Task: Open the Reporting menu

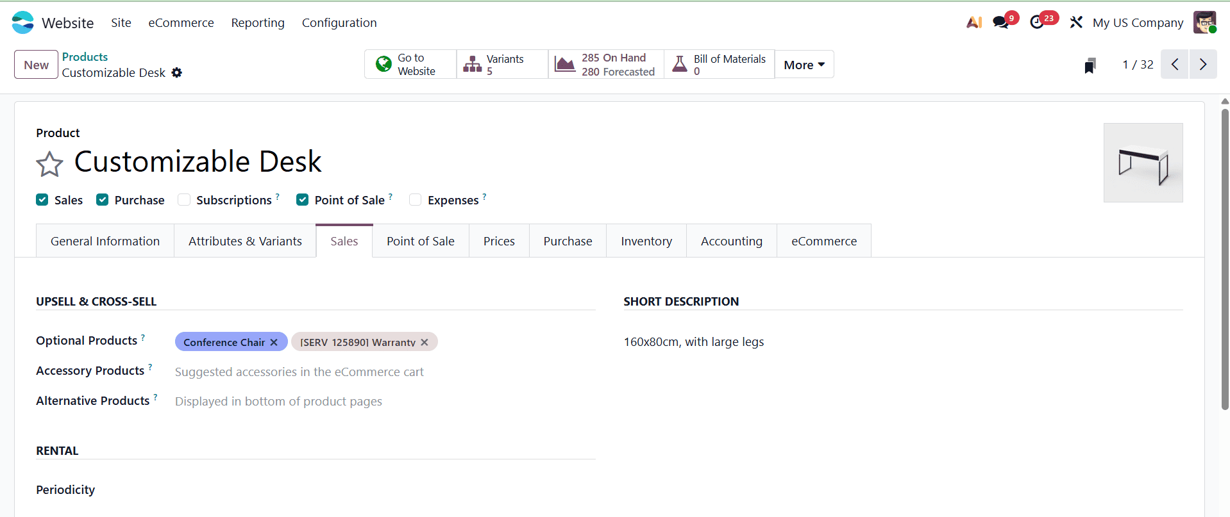Action: click(258, 22)
